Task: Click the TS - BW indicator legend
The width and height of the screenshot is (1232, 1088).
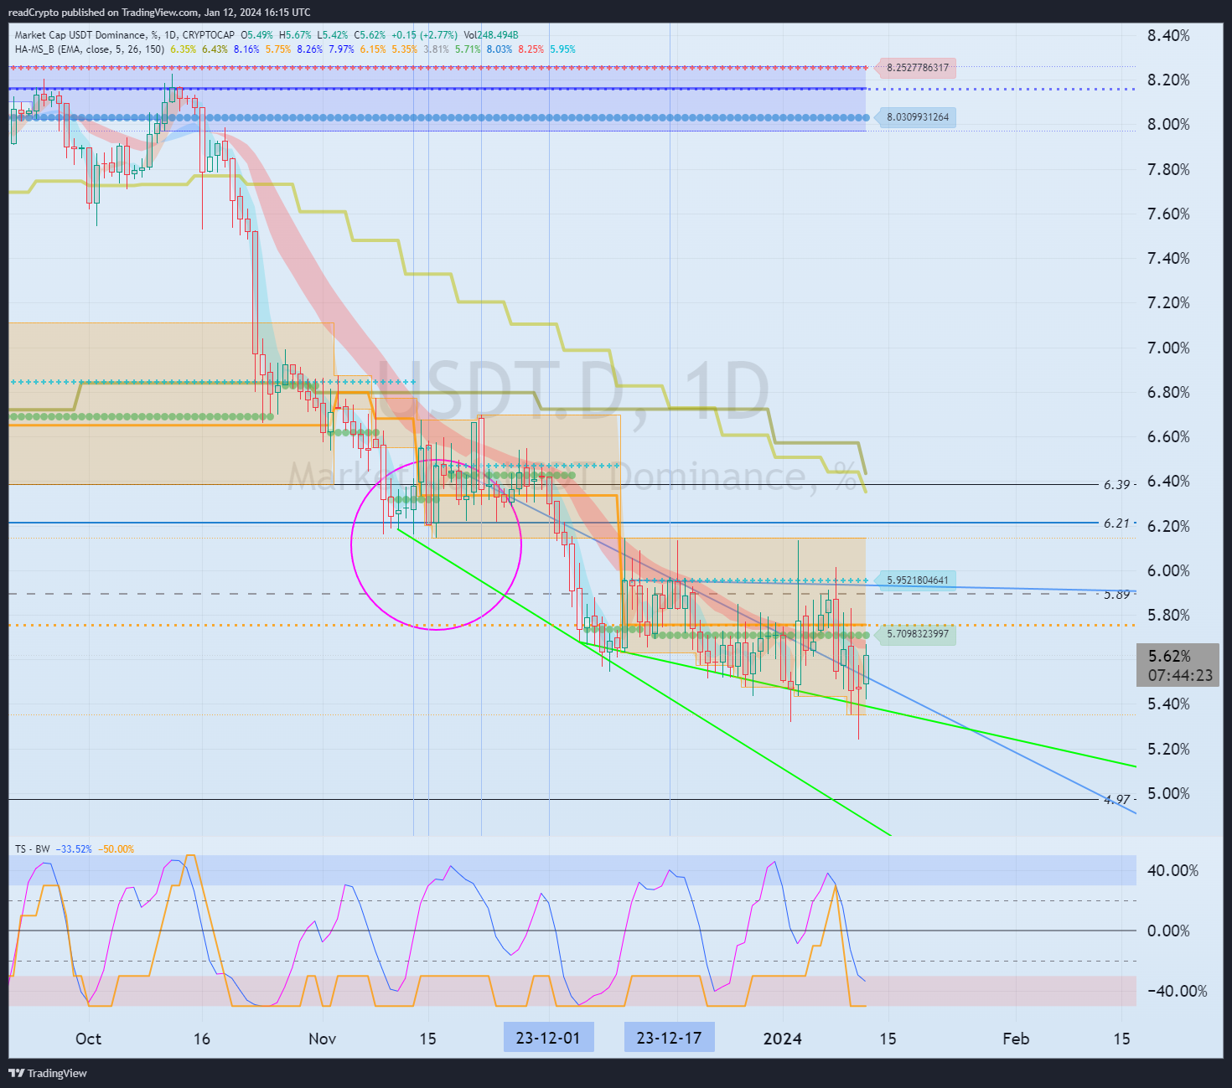Action: [x=32, y=849]
